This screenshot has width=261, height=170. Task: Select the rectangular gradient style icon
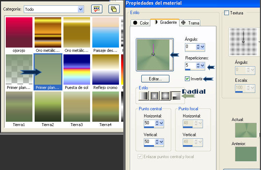(154, 96)
